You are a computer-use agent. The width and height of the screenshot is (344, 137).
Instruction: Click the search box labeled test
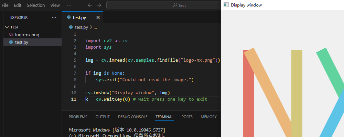pos(163,5)
